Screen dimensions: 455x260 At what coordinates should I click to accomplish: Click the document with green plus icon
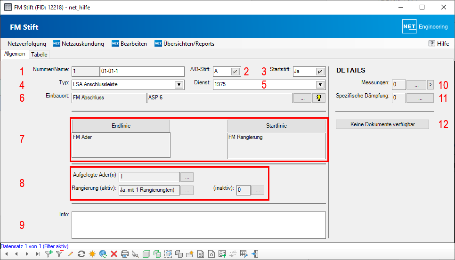pos(222,254)
